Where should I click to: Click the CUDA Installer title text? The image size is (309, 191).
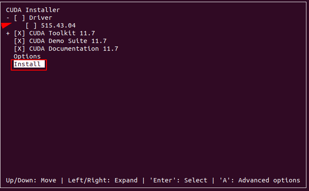click(33, 10)
